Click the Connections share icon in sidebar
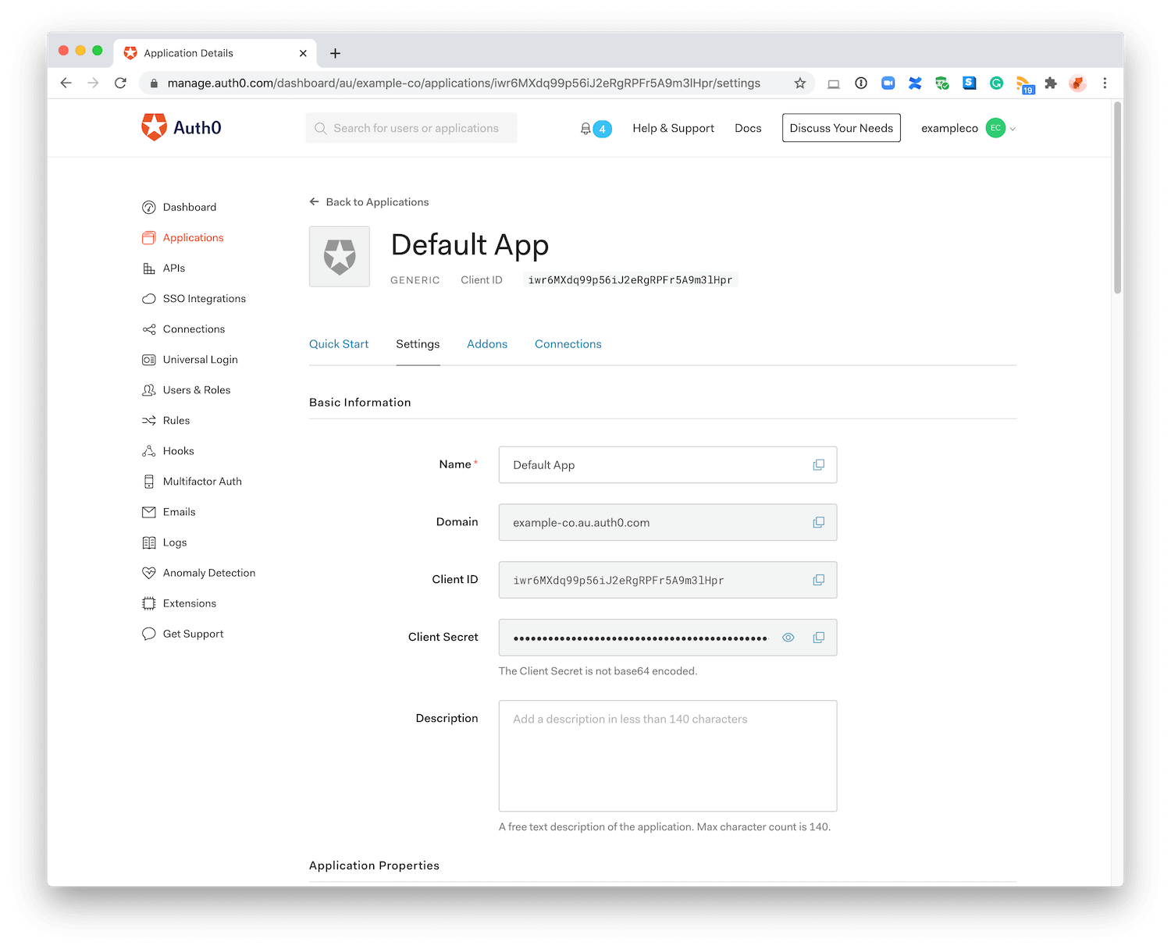The image size is (1171, 949). click(x=149, y=329)
